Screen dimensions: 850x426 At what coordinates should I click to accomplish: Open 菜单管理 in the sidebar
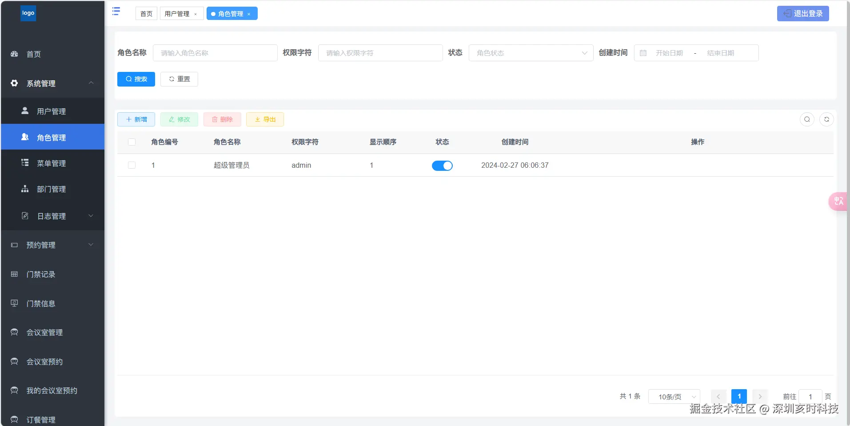52,163
